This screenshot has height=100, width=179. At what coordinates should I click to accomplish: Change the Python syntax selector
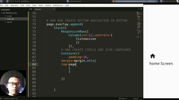136,98
